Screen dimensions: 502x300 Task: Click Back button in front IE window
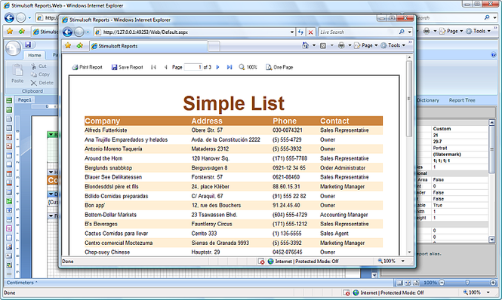(x=67, y=32)
